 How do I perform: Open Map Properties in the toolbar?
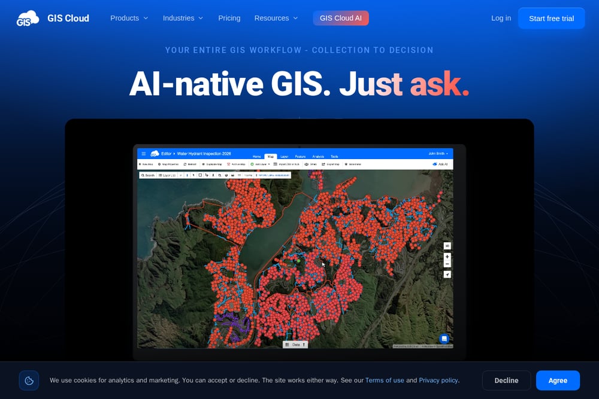tap(168, 164)
